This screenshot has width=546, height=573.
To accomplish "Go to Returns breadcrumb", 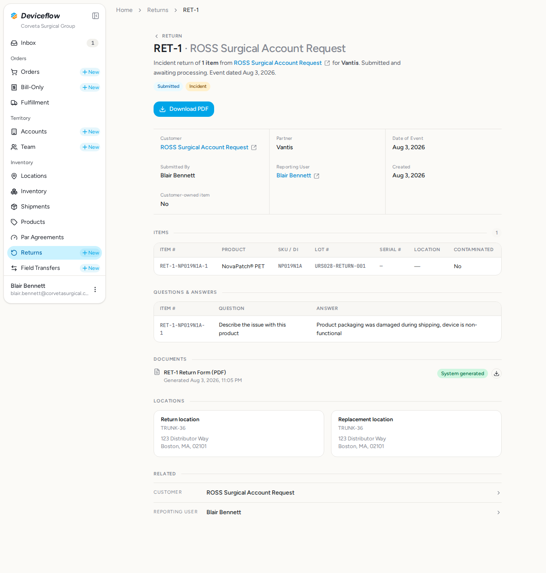I will [x=158, y=10].
